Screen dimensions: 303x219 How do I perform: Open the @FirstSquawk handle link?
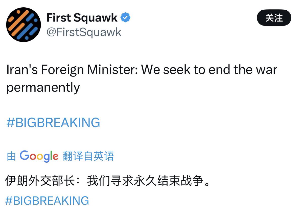pyautogui.click(x=84, y=32)
